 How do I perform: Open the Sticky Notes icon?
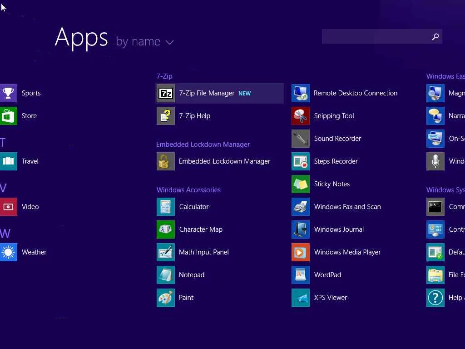(x=301, y=184)
